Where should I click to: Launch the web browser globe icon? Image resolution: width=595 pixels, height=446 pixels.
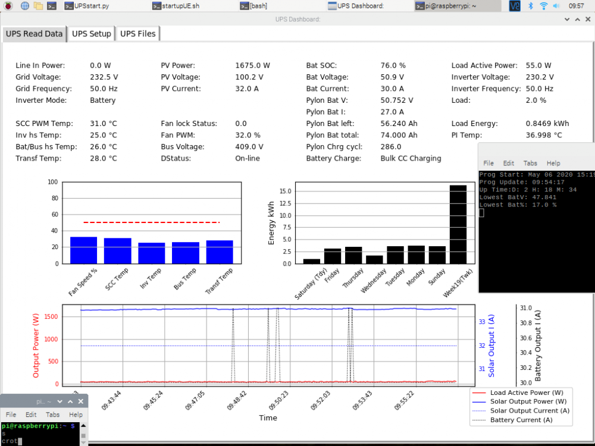(24, 6)
